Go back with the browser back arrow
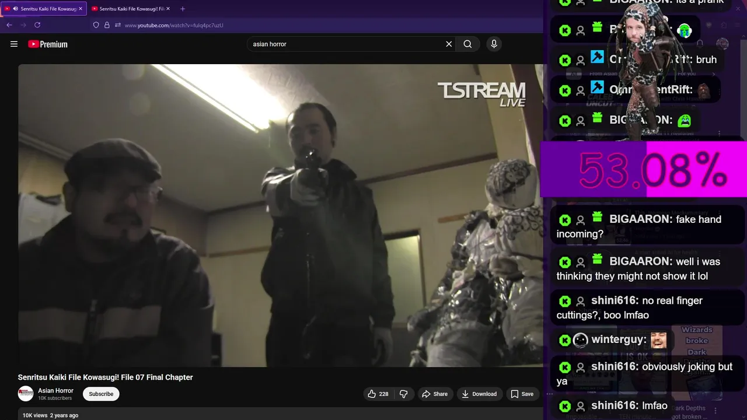Screen dimensions: 747x420 click(9, 25)
